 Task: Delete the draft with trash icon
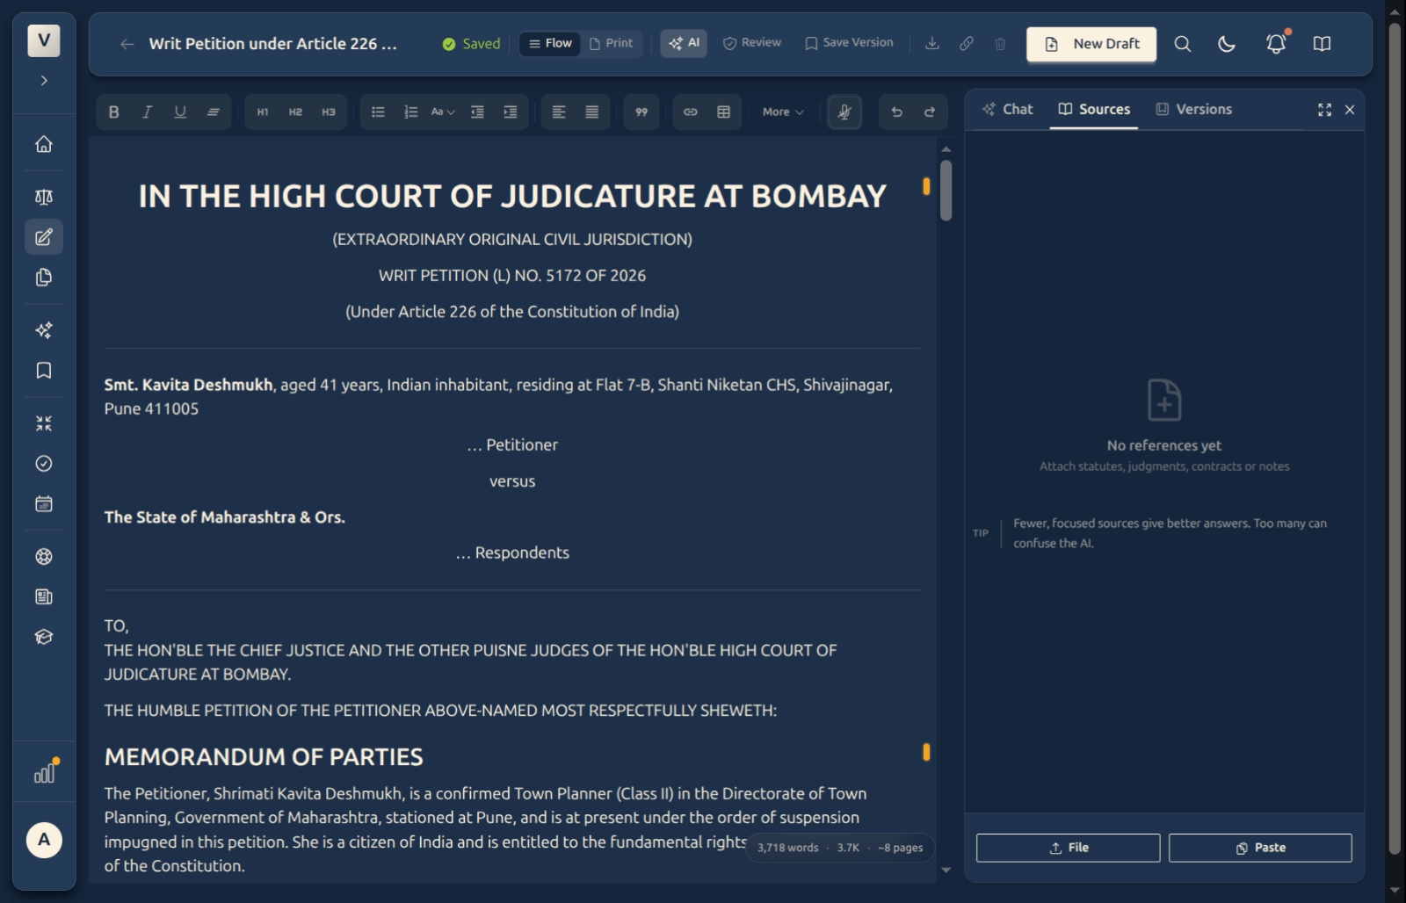point(1000,43)
